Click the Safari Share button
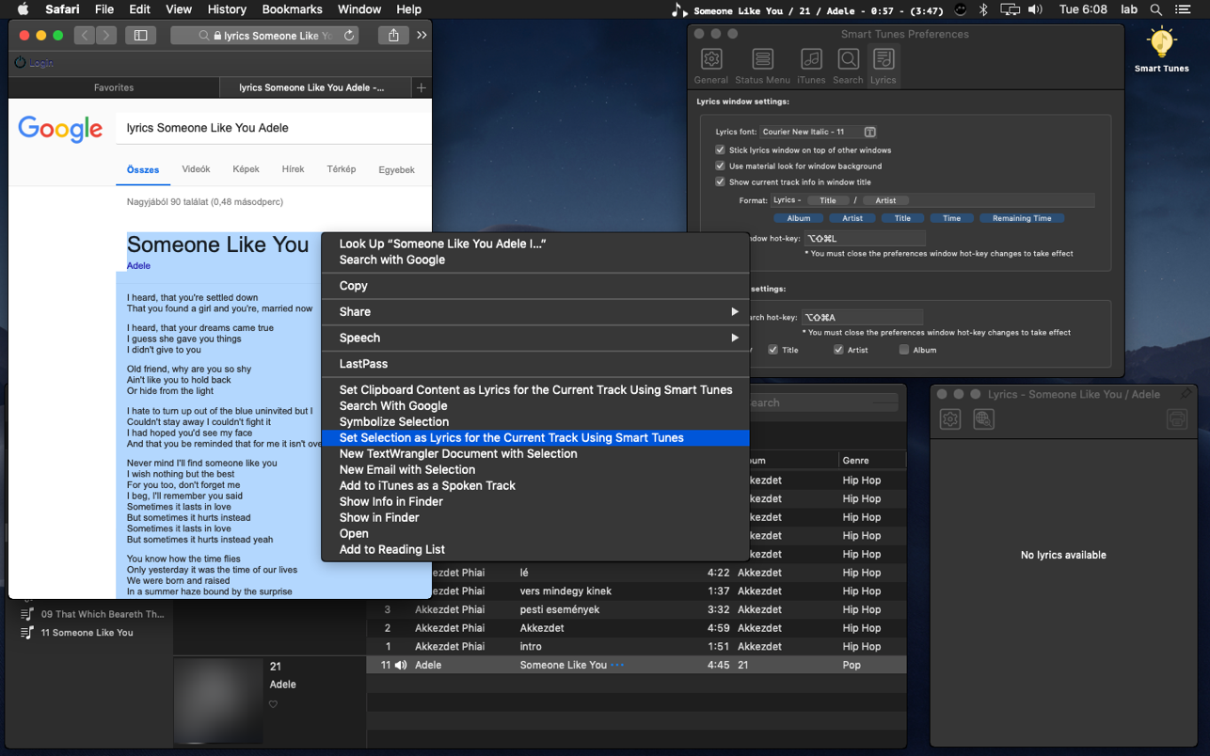The image size is (1210, 756). click(x=393, y=35)
